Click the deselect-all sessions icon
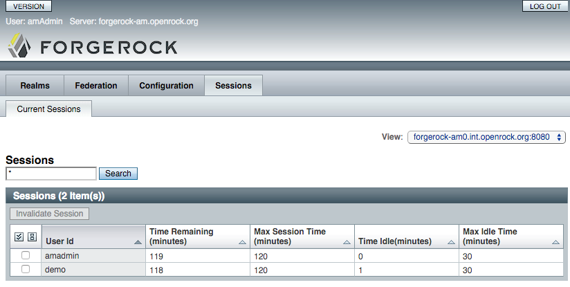The width and height of the screenshot is (570, 287). 32,237
